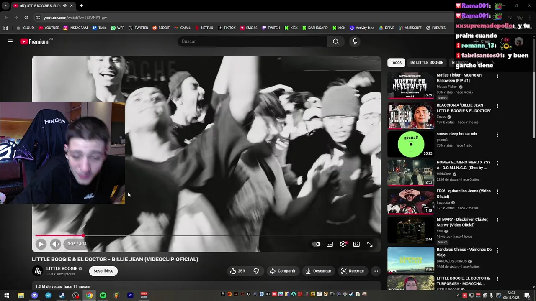Open options for FRO! quitate los Jeans

pos(497,192)
